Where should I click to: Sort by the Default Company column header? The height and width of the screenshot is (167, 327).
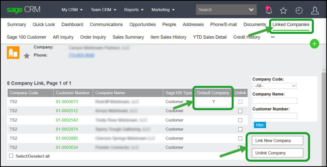pyautogui.click(x=213, y=93)
